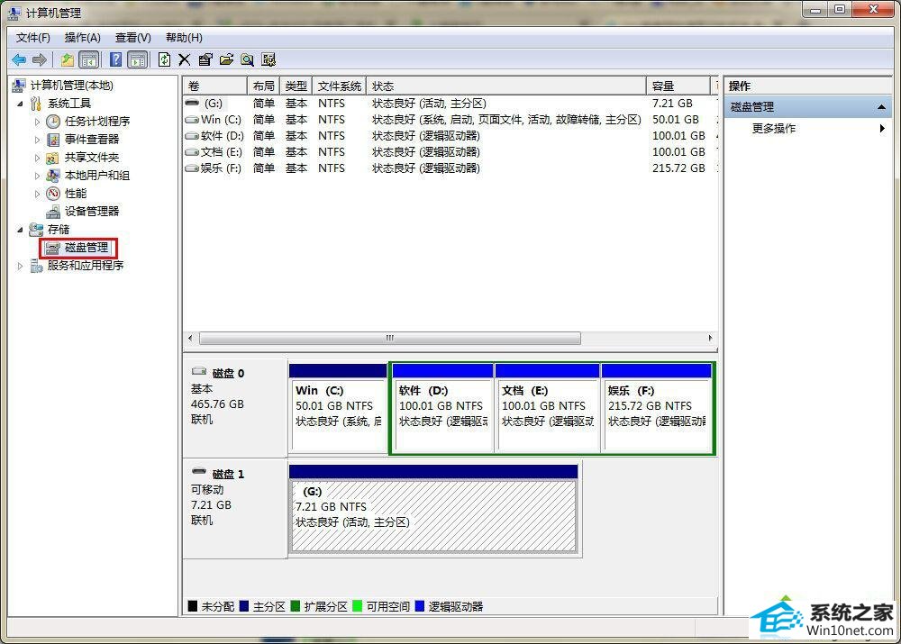Click the 事件查看器 icon in tree
901x644 pixels.
click(53, 140)
